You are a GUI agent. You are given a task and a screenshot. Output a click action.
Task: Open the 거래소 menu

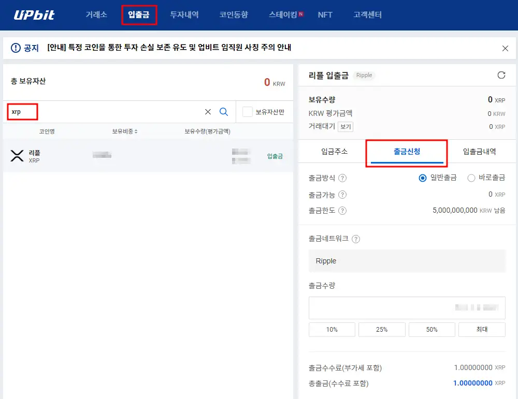point(96,14)
